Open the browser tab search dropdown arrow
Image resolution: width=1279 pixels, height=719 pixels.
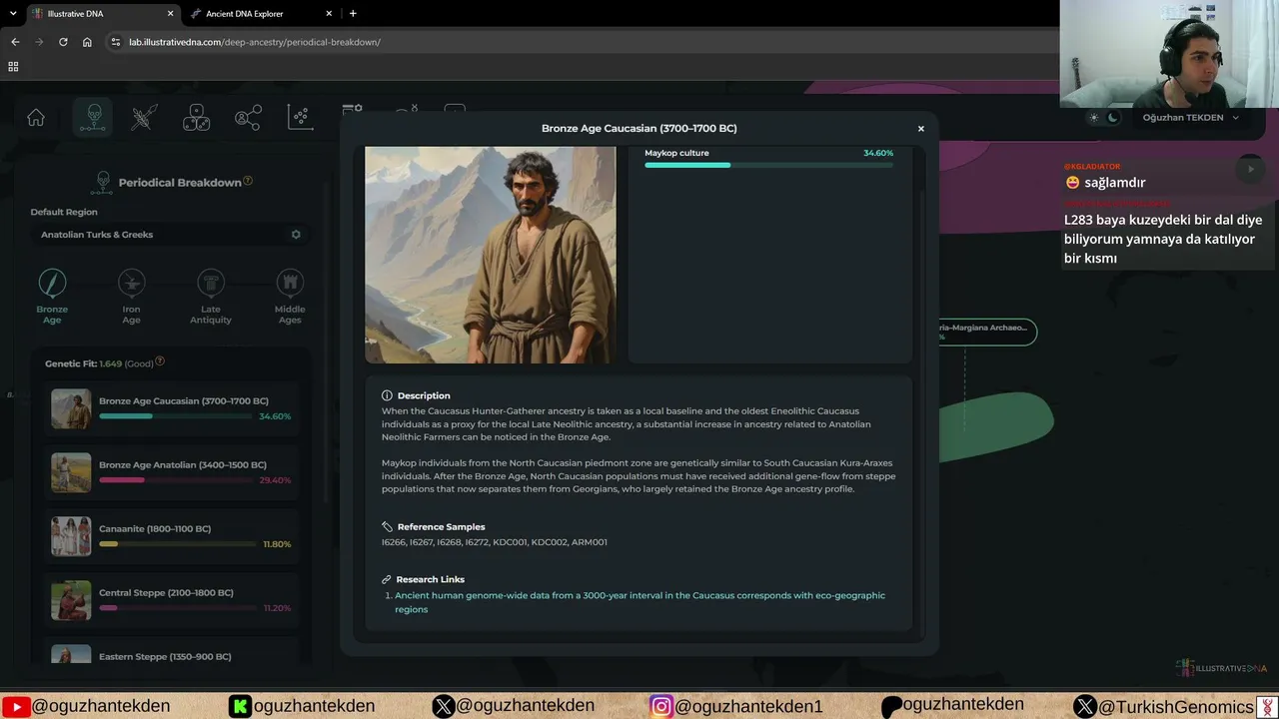coord(14,13)
